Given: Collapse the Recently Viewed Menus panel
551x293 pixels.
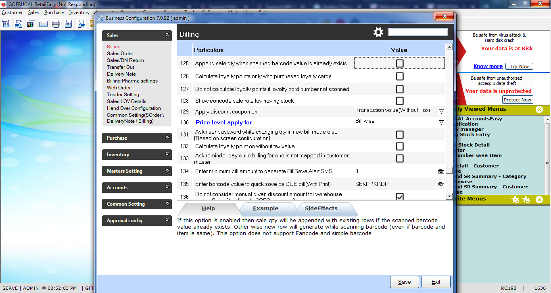Looking at the screenshot, I should click(x=539, y=109).
